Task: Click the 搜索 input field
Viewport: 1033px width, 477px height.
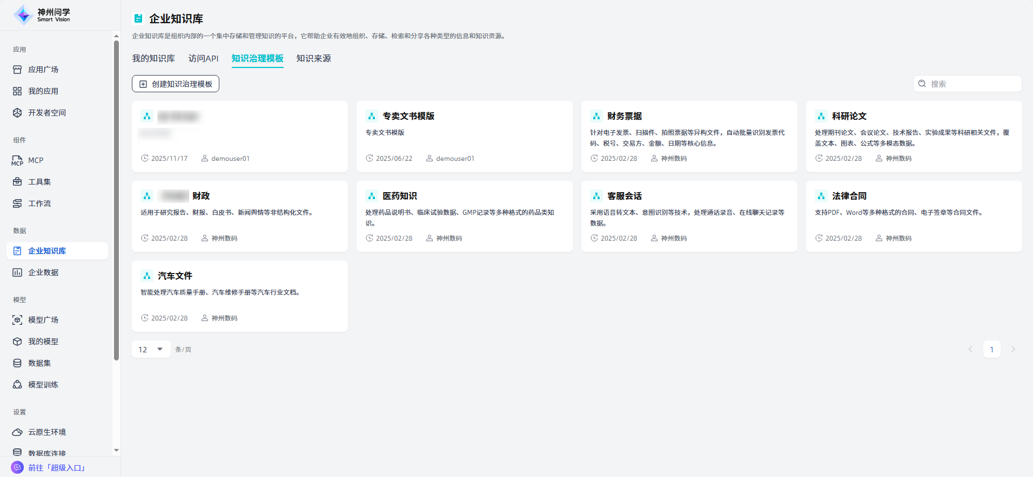Action: click(x=972, y=84)
